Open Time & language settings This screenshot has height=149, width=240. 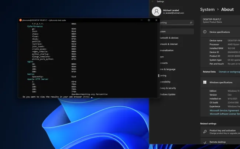point(168,69)
